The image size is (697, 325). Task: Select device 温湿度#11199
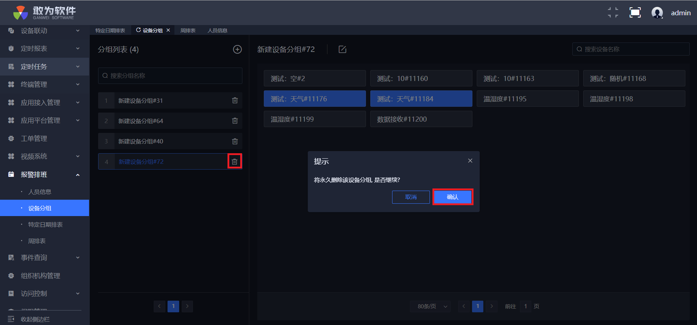click(x=315, y=119)
